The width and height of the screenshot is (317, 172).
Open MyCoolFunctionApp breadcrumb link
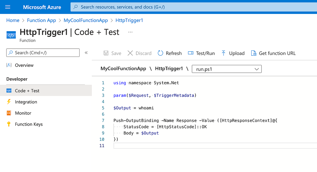point(86,20)
